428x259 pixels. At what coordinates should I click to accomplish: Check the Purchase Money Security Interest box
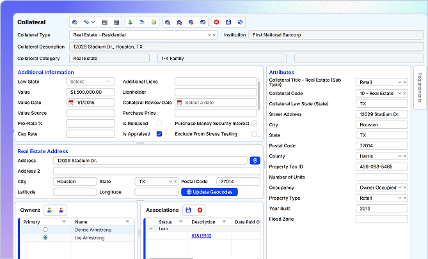255,123
